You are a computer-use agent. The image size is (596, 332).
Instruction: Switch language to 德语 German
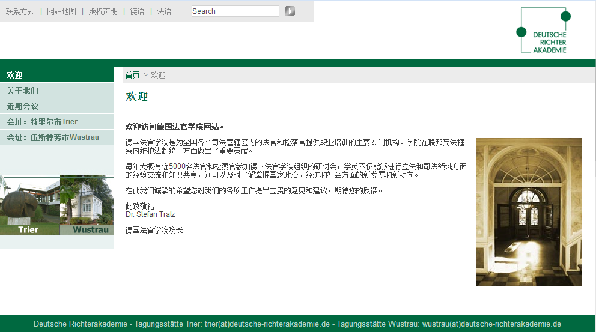tap(137, 11)
